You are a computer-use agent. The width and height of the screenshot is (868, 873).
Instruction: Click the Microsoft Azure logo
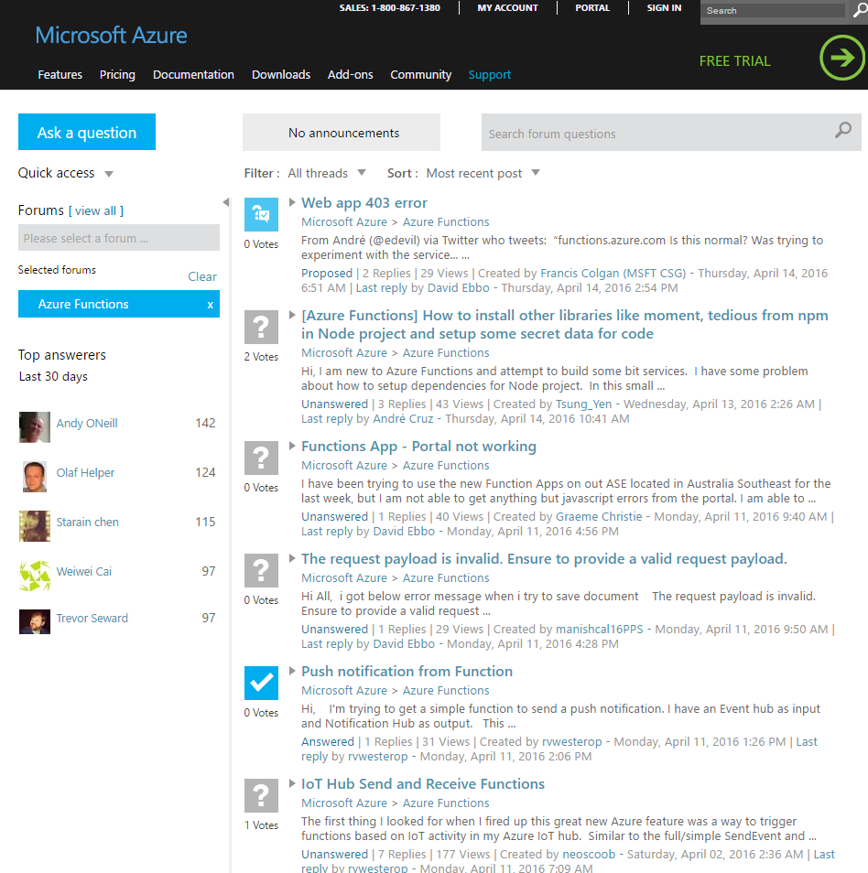pos(112,35)
